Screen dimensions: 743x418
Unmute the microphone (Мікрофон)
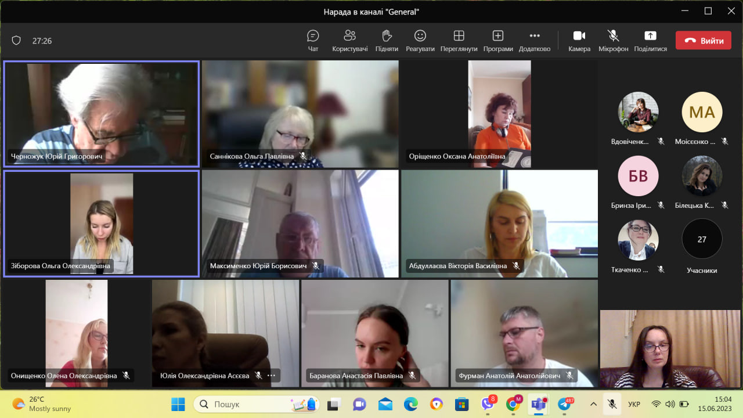point(613,41)
